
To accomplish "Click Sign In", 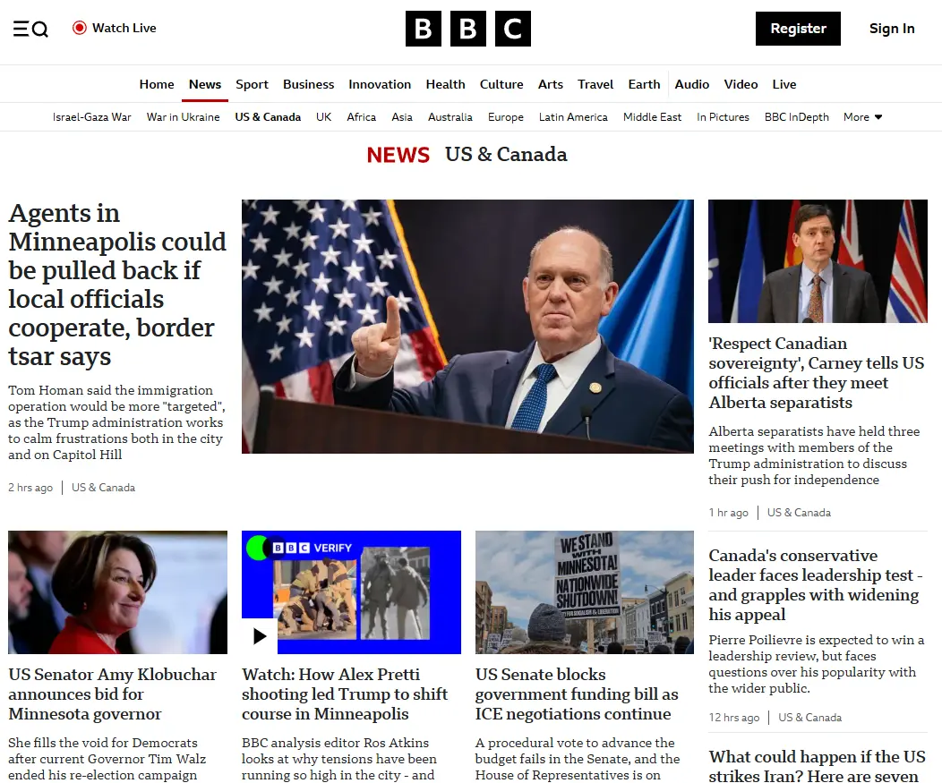I will [892, 29].
